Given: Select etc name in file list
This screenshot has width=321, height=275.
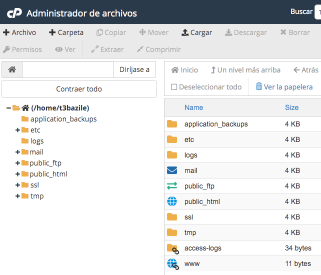Looking at the screenshot, I should pyautogui.click(x=189, y=139).
